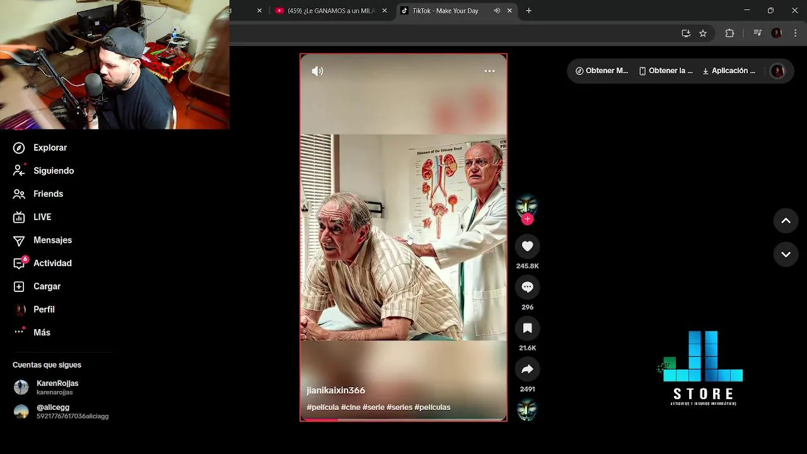The width and height of the screenshot is (807, 454).
Task: Mute tab via speaker icon on TikTok tab
Action: 497,11
